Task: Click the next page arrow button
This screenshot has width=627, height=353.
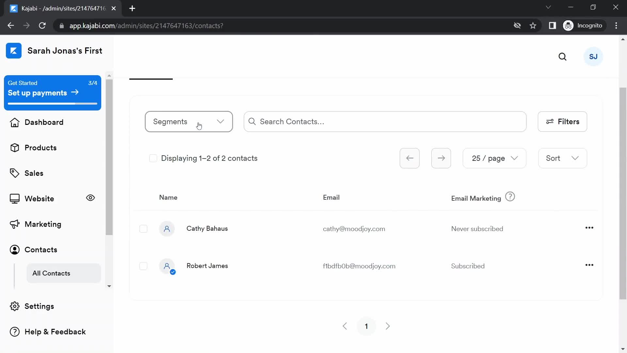Action: tap(387, 326)
